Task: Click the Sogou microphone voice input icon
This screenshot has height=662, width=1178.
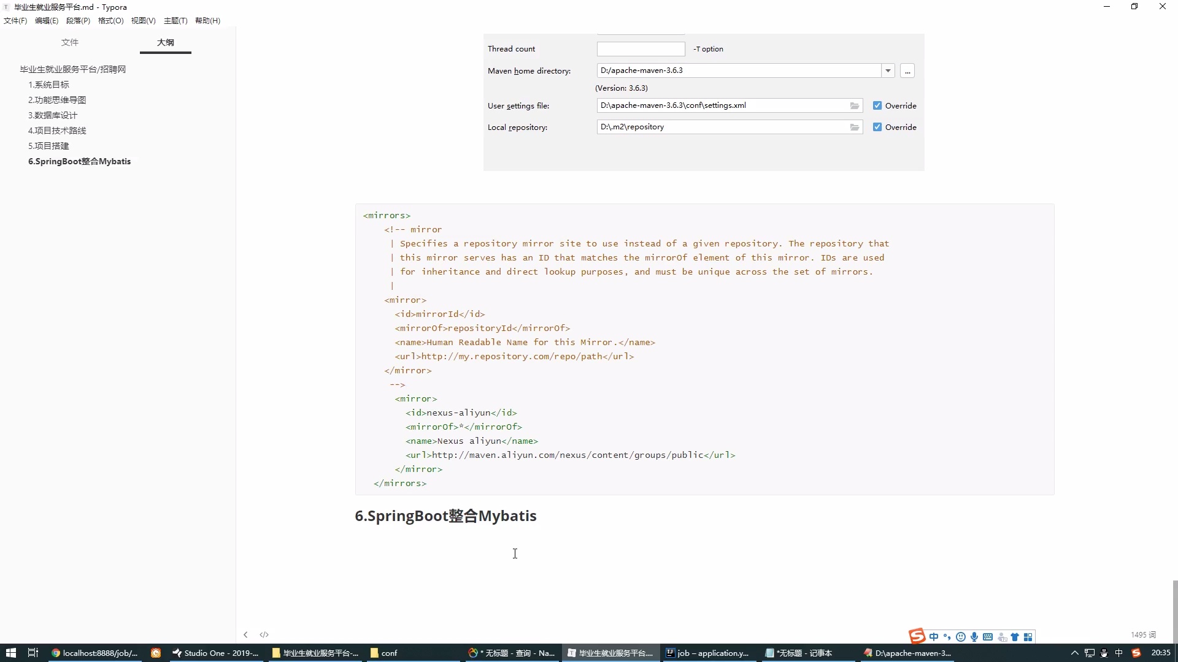Action: coord(974,637)
